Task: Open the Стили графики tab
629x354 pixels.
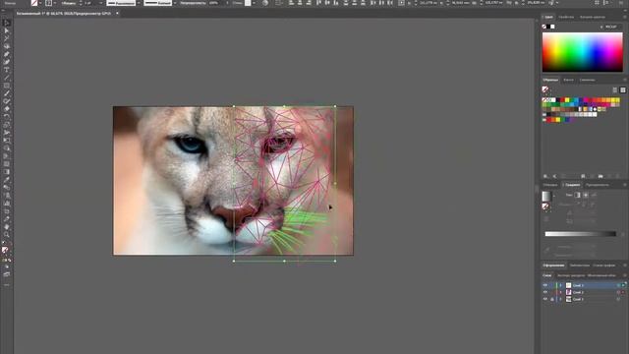Action: click(603, 265)
